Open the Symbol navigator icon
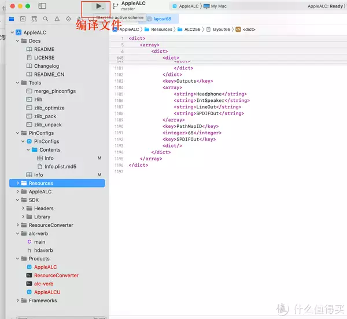 click(34, 19)
